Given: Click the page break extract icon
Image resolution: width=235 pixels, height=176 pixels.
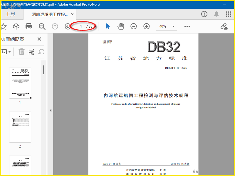Looking at the screenshot, I should tap(31, 52).
